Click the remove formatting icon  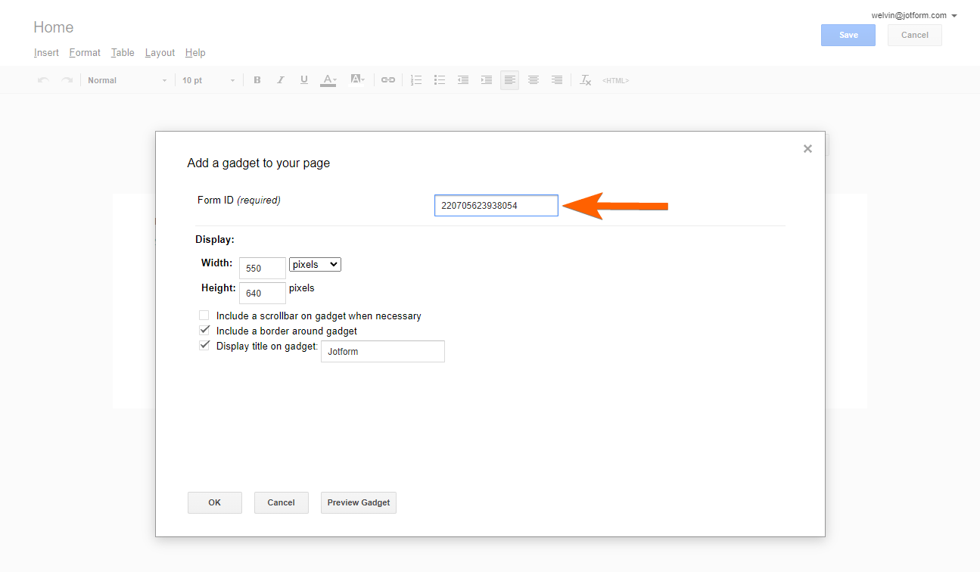point(585,80)
